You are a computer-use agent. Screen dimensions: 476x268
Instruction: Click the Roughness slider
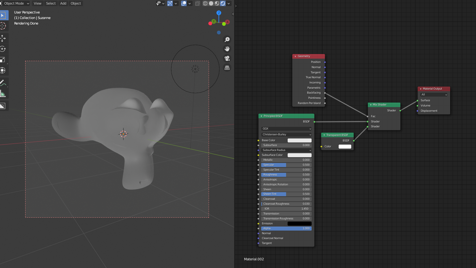pos(286,175)
